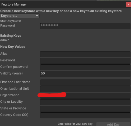Click the 'New Key Values' heading
Screen dimensions: 131x126
click(13, 47)
